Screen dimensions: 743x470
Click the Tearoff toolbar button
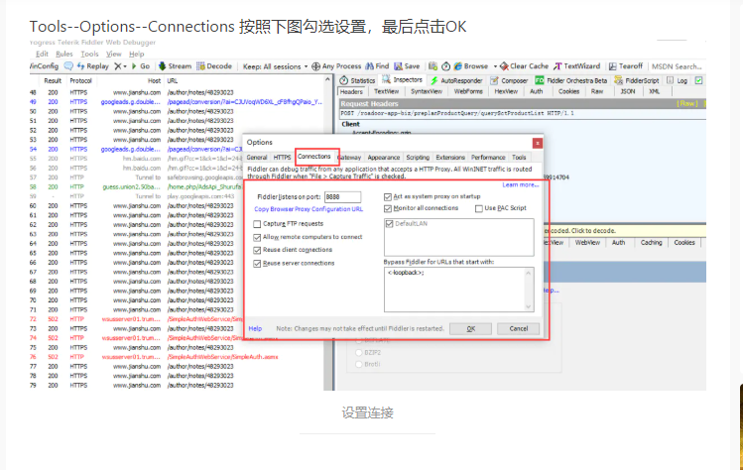click(626, 66)
